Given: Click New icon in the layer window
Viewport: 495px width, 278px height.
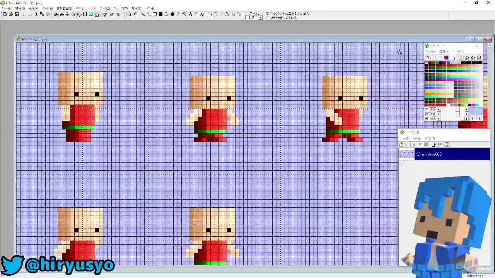Looking at the screenshot, I should point(401,145).
